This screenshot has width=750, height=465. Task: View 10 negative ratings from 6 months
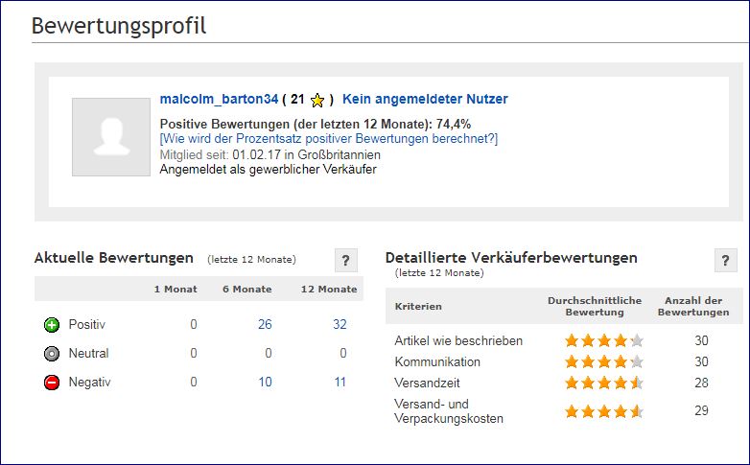(x=265, y=382)
